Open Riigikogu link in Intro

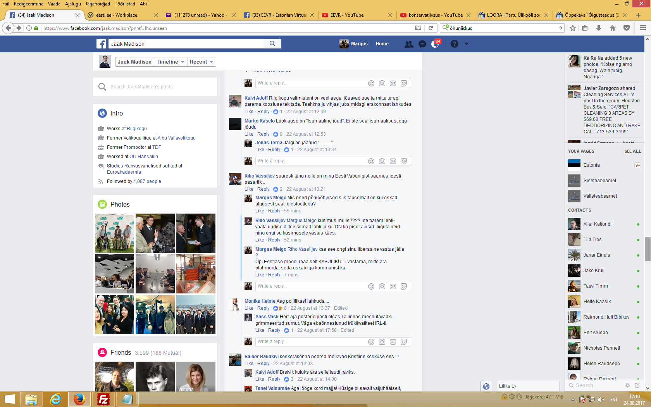pyautogui.click(x=137, y=129)
